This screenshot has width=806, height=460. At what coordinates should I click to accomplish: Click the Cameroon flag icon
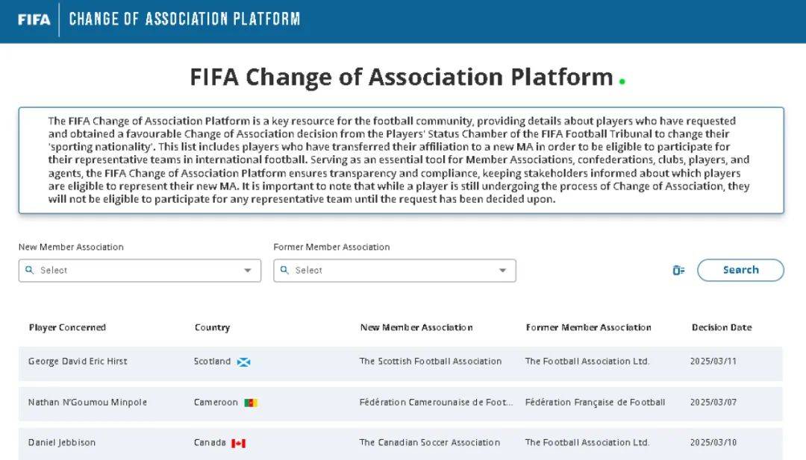coord(251,403)
